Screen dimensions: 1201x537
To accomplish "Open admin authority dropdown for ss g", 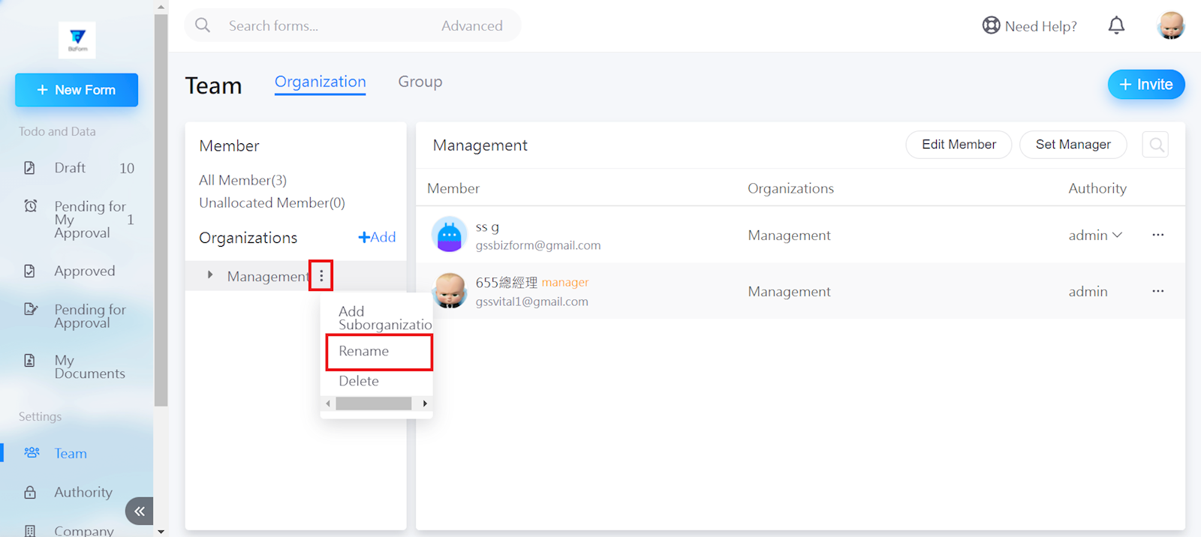I will tap(1095, 235).
